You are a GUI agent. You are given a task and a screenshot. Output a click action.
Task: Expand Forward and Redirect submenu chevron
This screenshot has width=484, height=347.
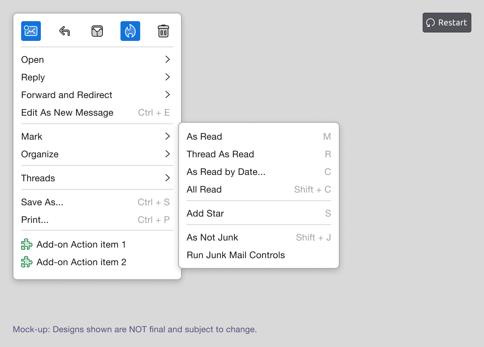[x=168, y=95]
